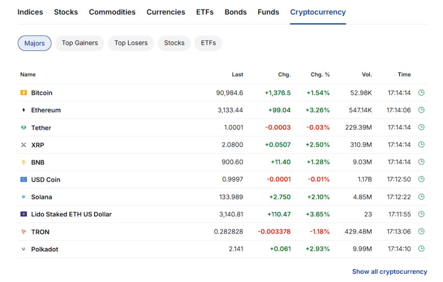Click the Bitcoin coin icon
Viewport: 443px width, 282px height.
(24, 93)
